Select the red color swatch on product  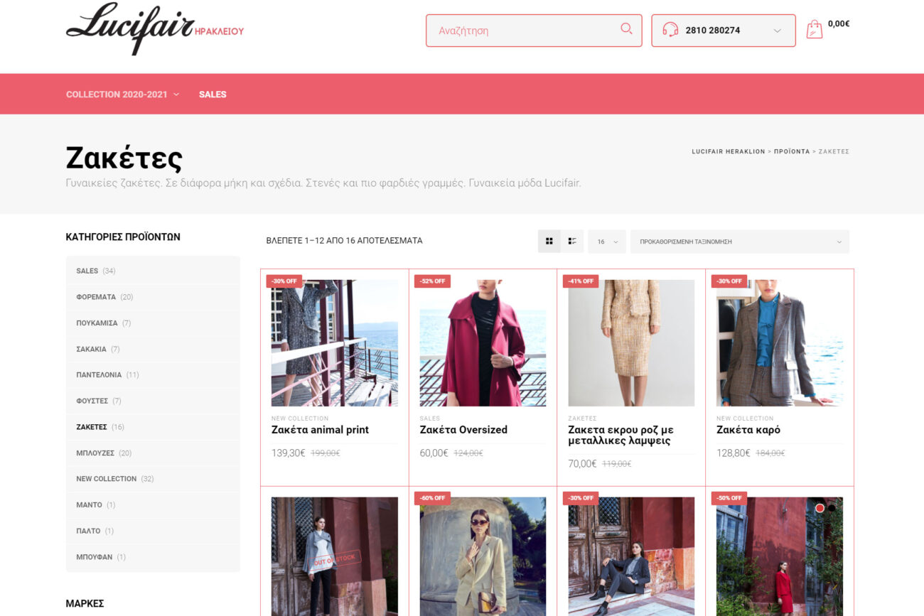coord(820,508)
